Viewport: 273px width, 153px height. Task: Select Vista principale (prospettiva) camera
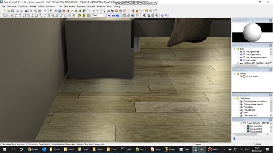pos(255,101)
